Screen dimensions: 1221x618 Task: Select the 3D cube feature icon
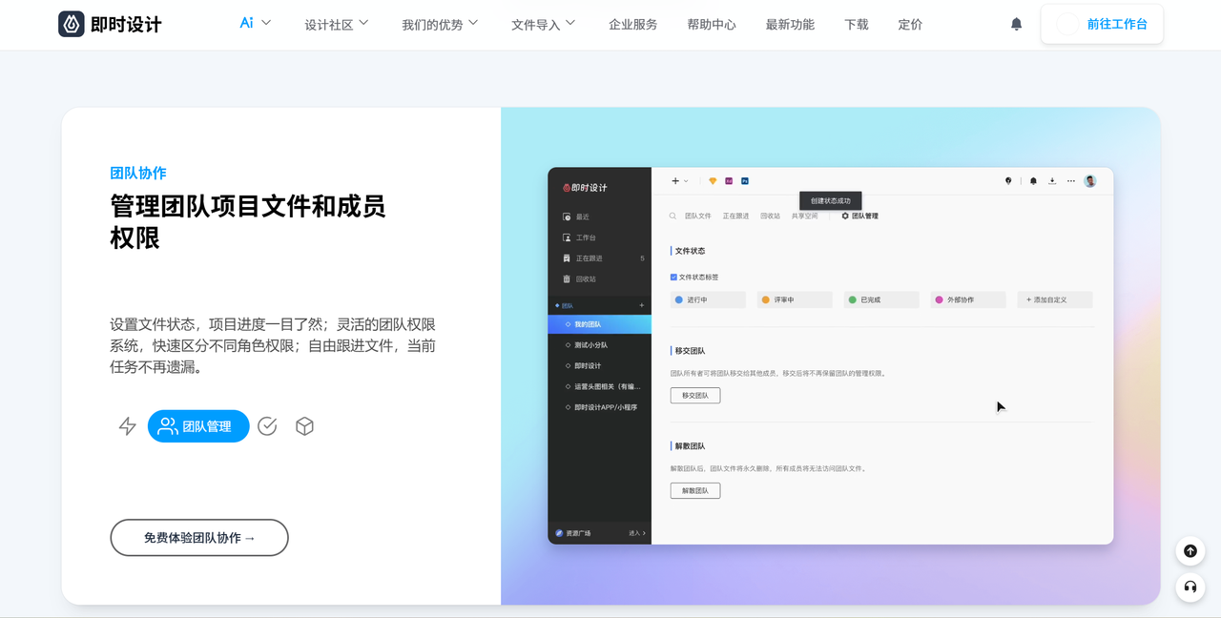304,426
